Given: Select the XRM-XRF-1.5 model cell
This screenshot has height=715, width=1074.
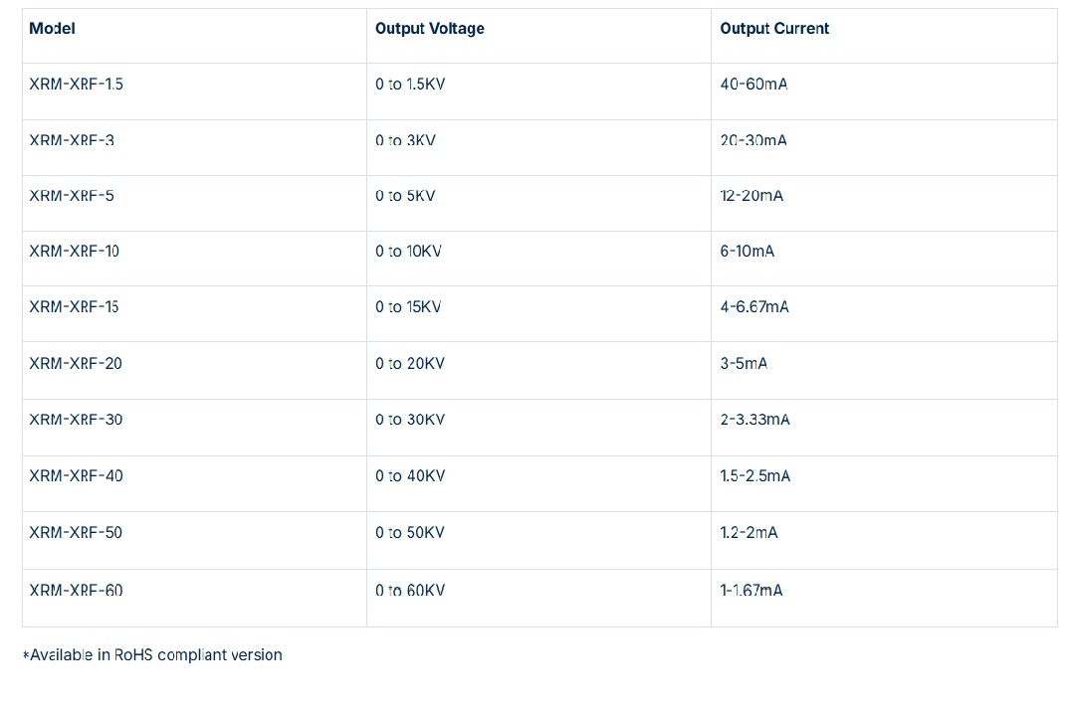Looking at the screenshot, I should [77, 85].
